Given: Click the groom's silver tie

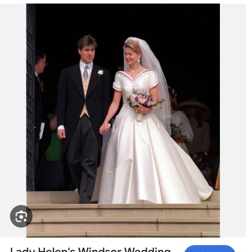Looking at the screenshot, I should coord(86,73).
